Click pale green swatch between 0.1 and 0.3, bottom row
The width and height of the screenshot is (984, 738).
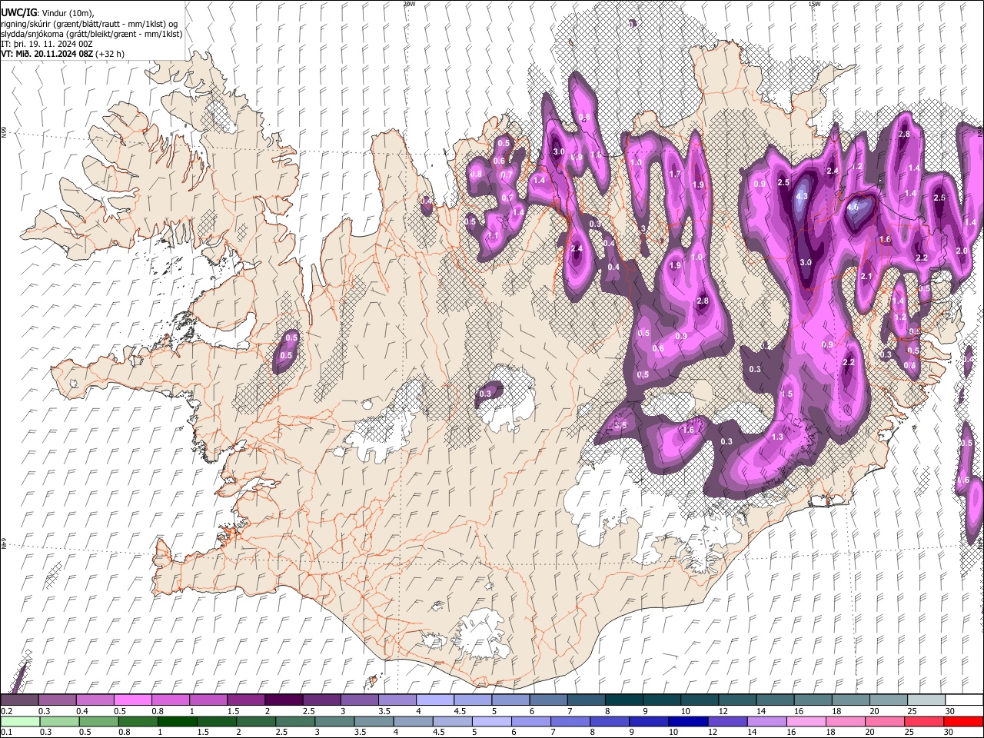click(x=20, y=721)
